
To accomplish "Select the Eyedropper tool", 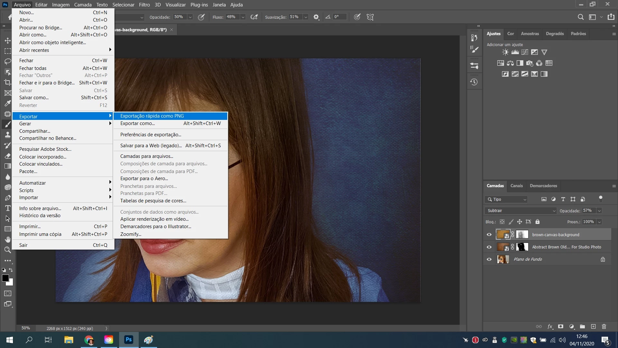I will tap(8, 103).
